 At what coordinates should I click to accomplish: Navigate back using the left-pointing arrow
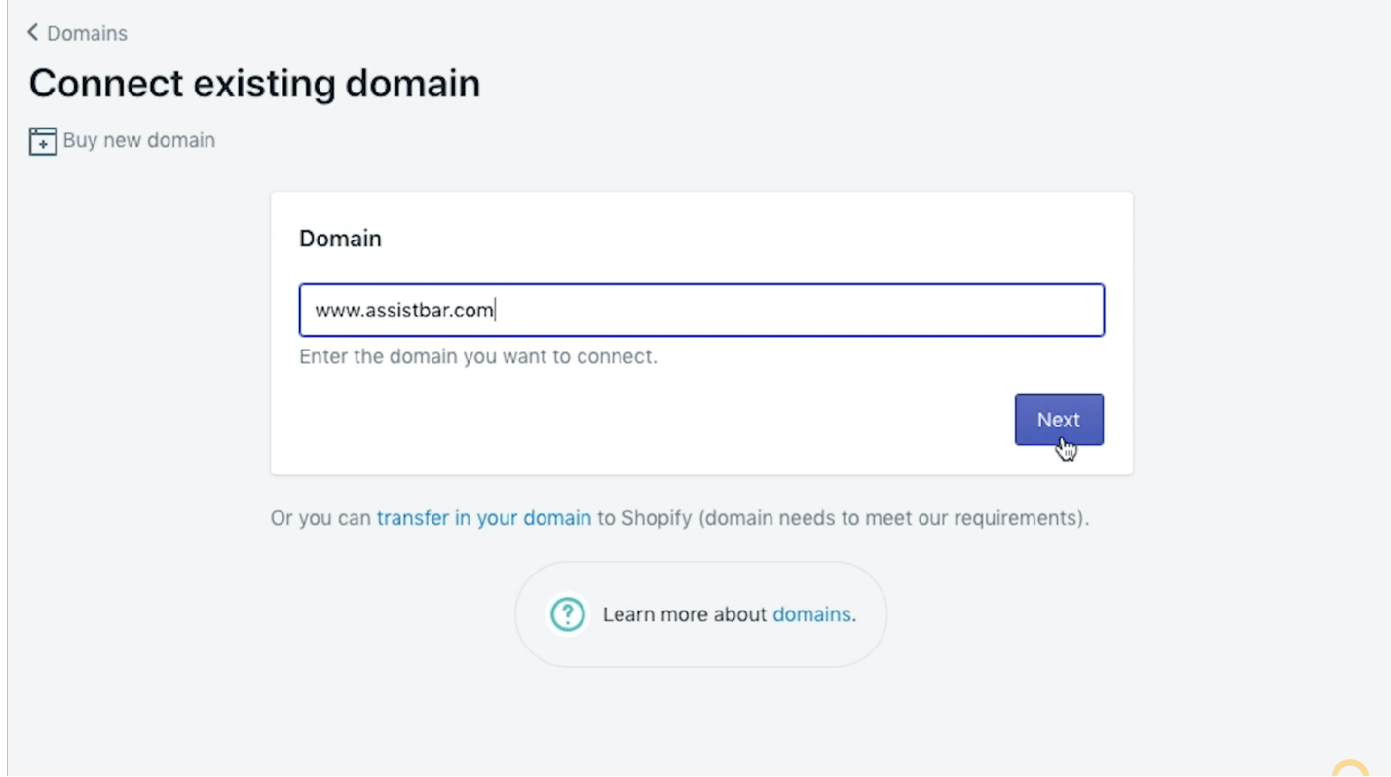[31, 32]
